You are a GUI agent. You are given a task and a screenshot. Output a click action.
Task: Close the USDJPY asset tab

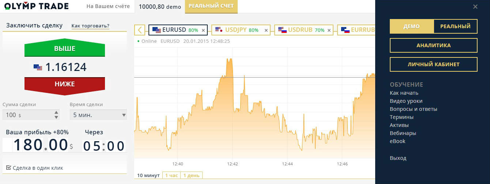266,30
